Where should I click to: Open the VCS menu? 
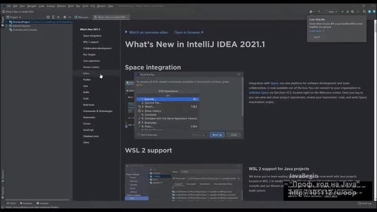(92, 6)
